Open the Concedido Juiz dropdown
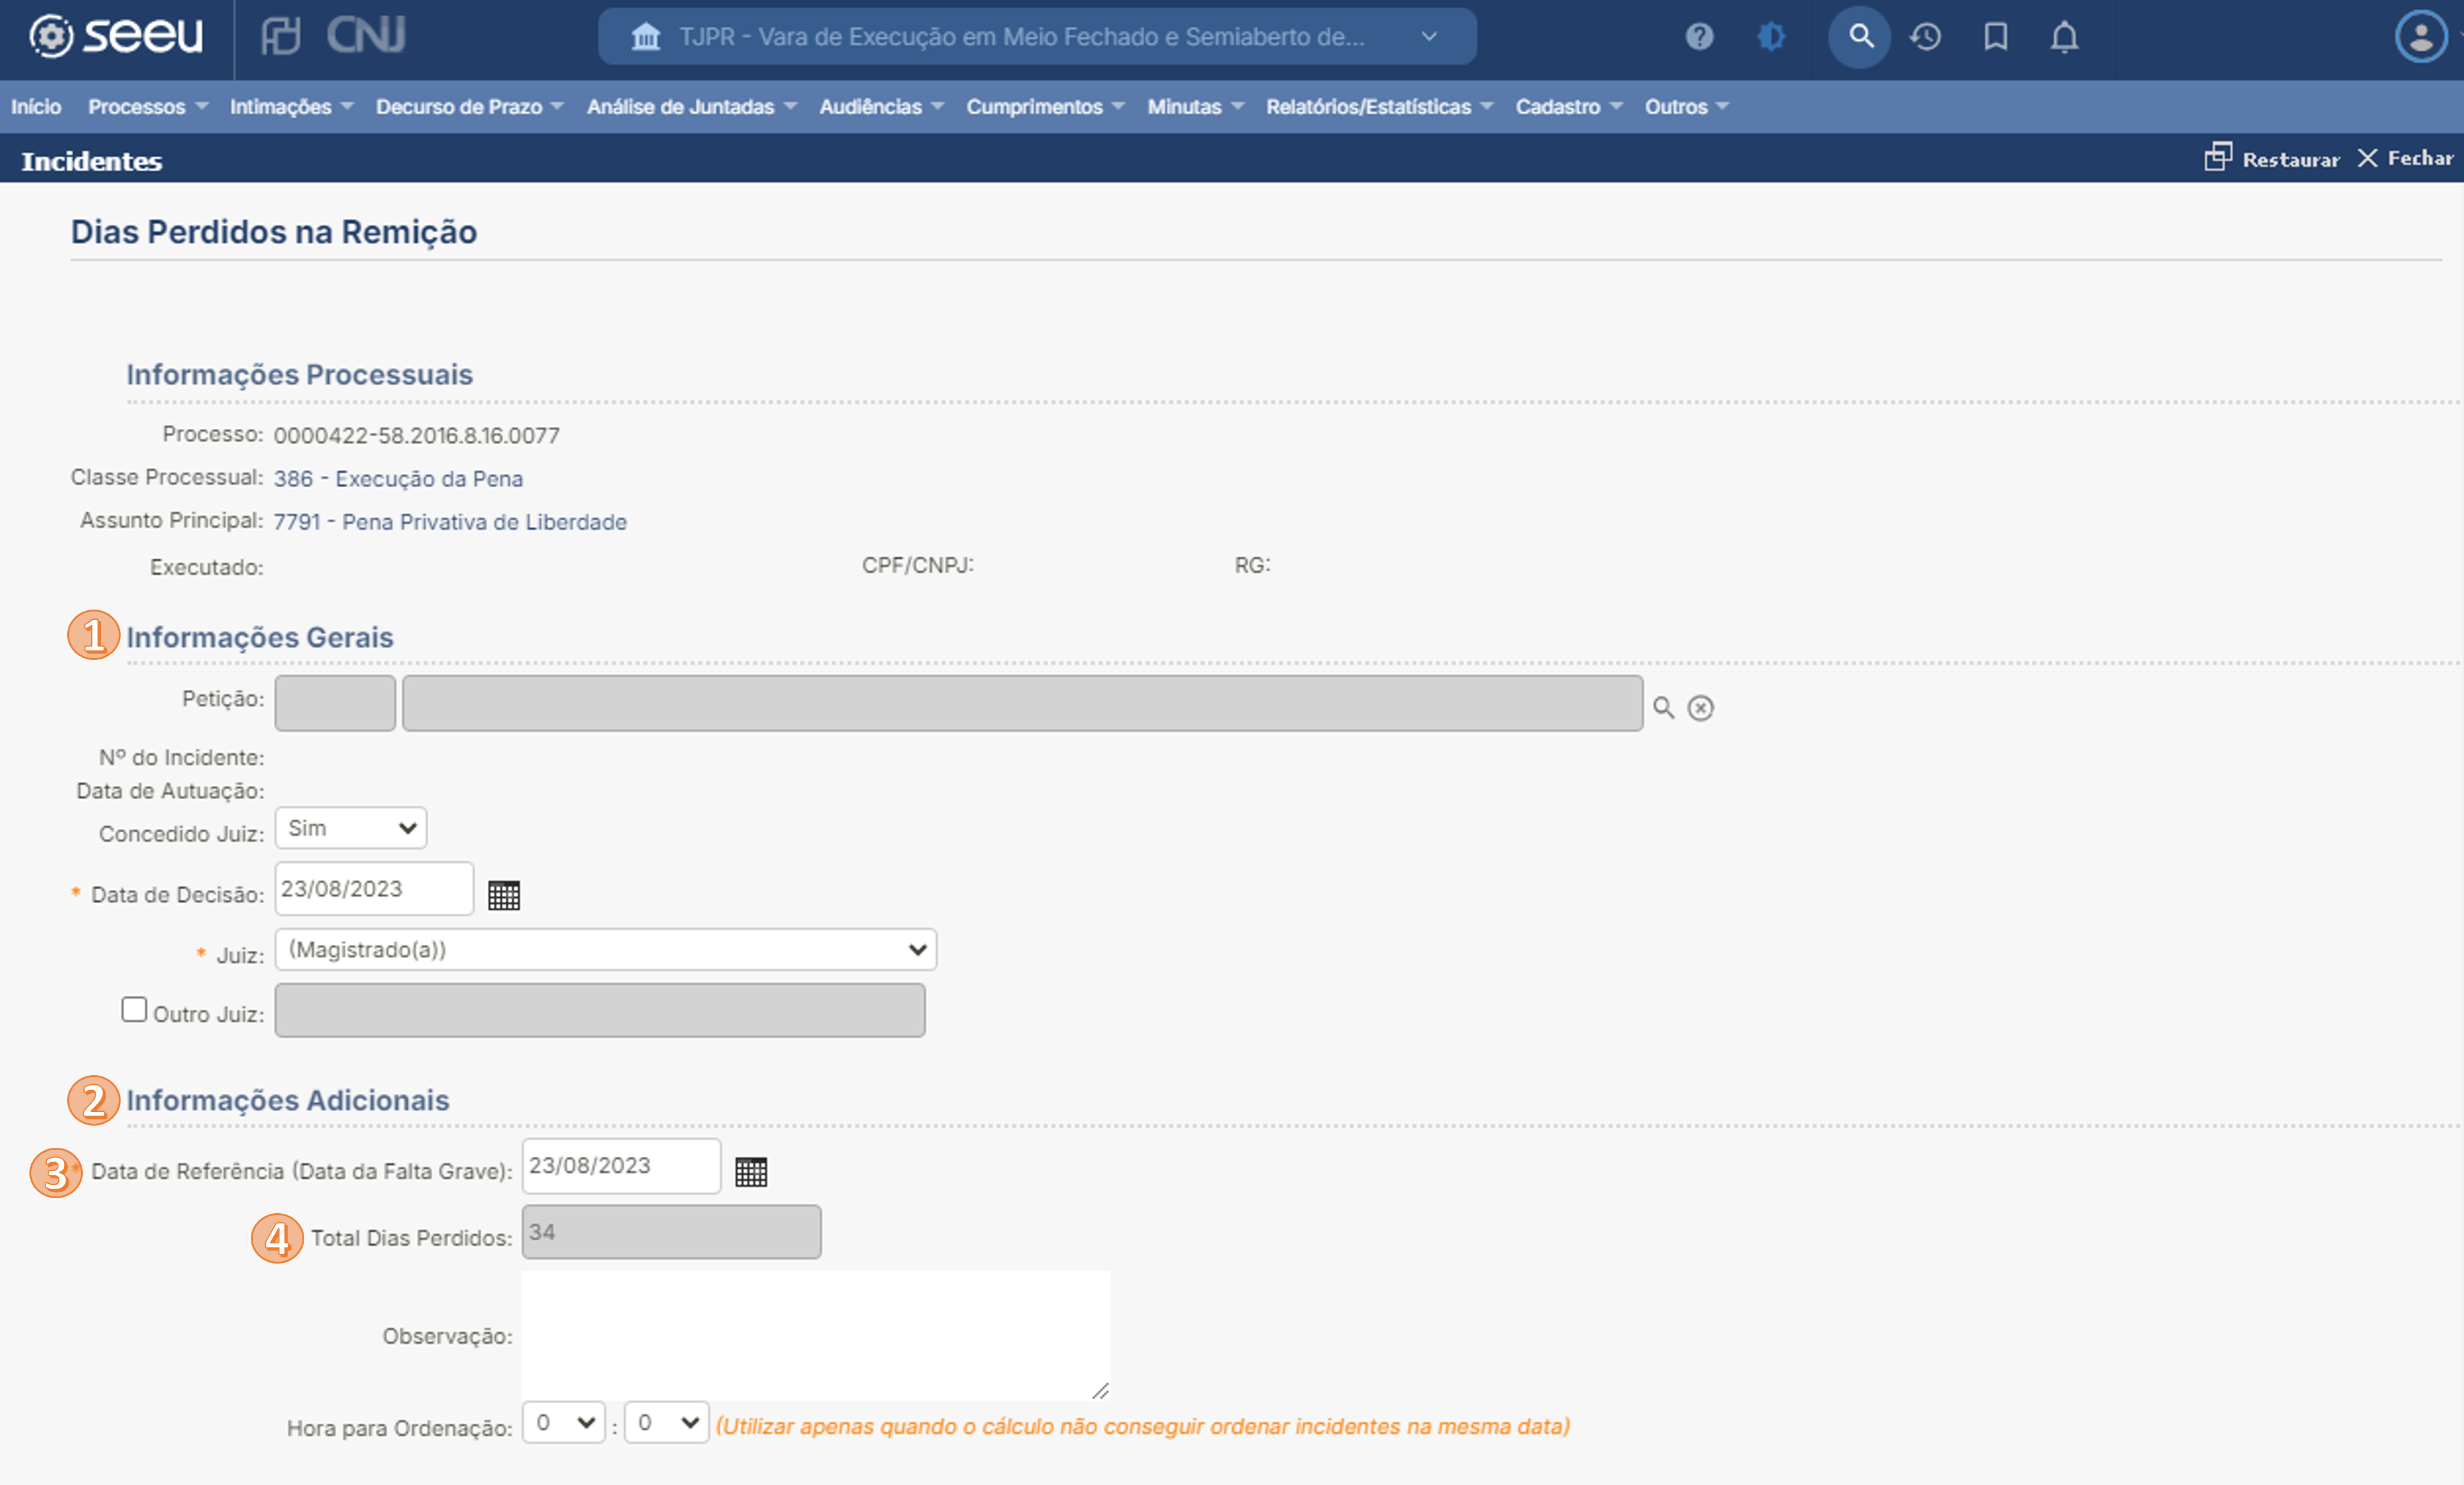Viewport: 2464px width, 1485px height. point(351,828)
